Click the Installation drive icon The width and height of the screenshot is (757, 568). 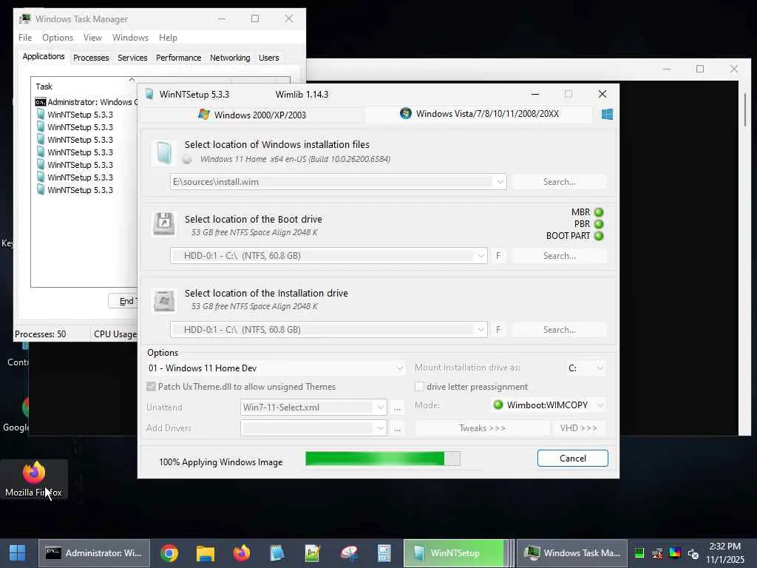pyautogui.click(x=163, y=300)
